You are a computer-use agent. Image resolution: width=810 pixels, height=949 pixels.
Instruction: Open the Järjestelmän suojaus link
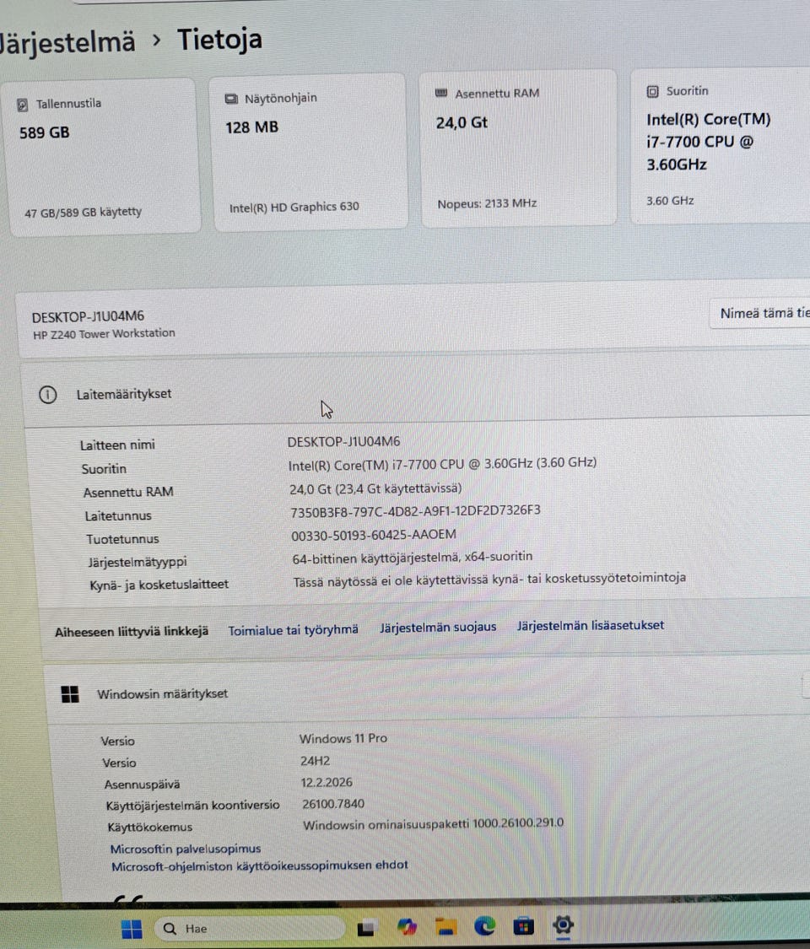click(438, 627)
